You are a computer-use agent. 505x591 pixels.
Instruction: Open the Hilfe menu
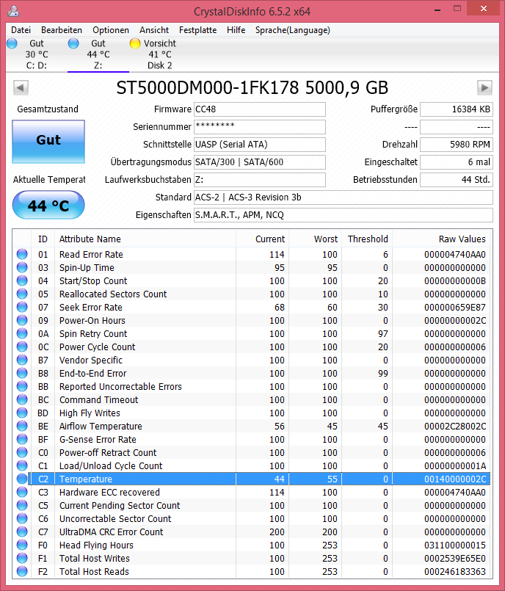click(236, 30)
